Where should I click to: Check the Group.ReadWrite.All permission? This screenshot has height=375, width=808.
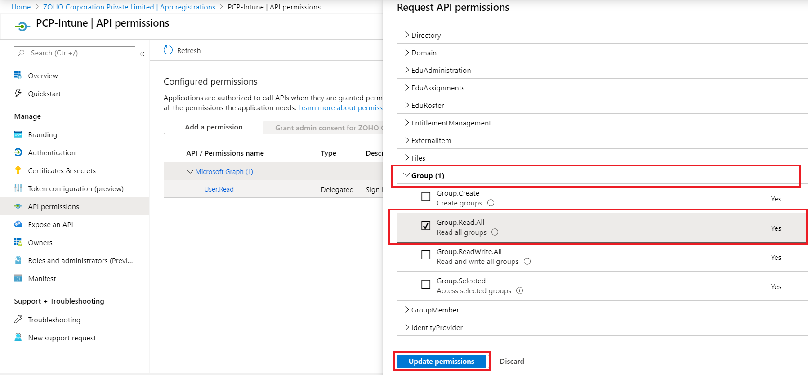click(426, 255)
